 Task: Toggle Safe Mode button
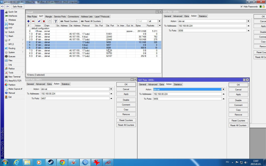[x=17, y=6]
